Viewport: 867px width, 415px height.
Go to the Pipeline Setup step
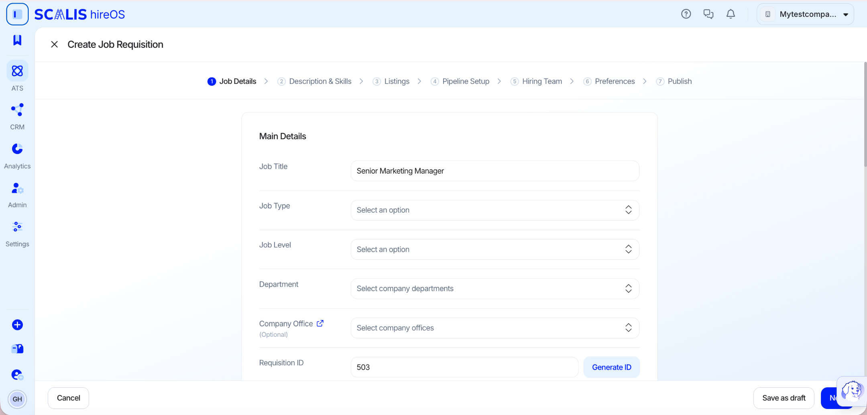[460, 81]
